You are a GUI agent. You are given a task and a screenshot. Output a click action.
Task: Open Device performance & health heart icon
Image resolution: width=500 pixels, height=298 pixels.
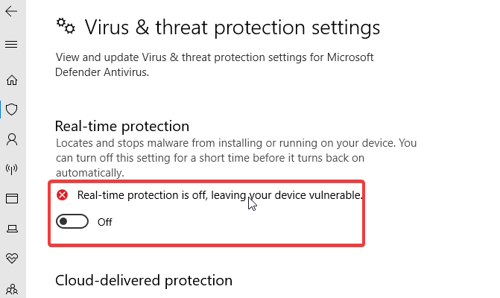click(12, 258)
